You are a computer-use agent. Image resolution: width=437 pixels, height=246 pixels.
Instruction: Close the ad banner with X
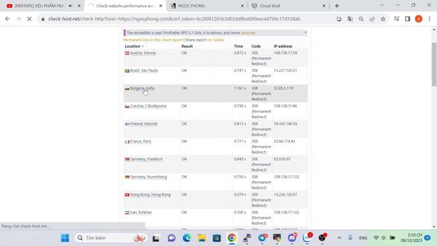pyautogui.click(x=305, y=32)
